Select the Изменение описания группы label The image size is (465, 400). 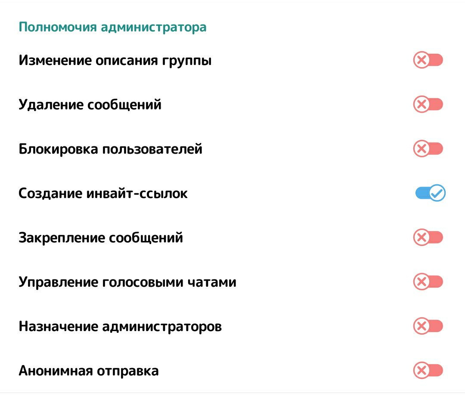click(x=115, y=61)
